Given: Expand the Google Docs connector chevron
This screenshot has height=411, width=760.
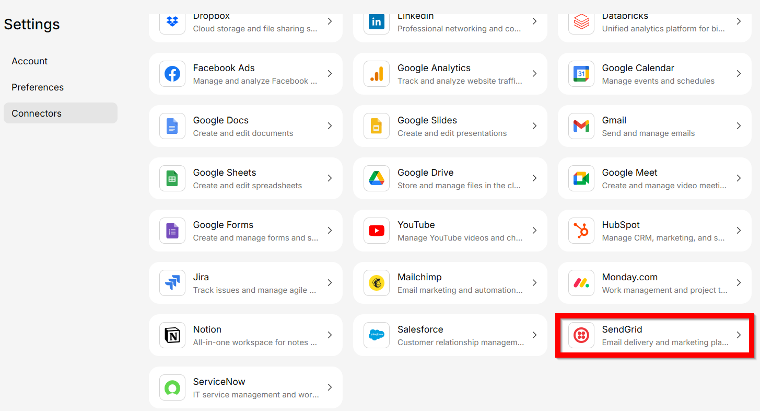Looking at the screenshot, I should pos(330,126).
